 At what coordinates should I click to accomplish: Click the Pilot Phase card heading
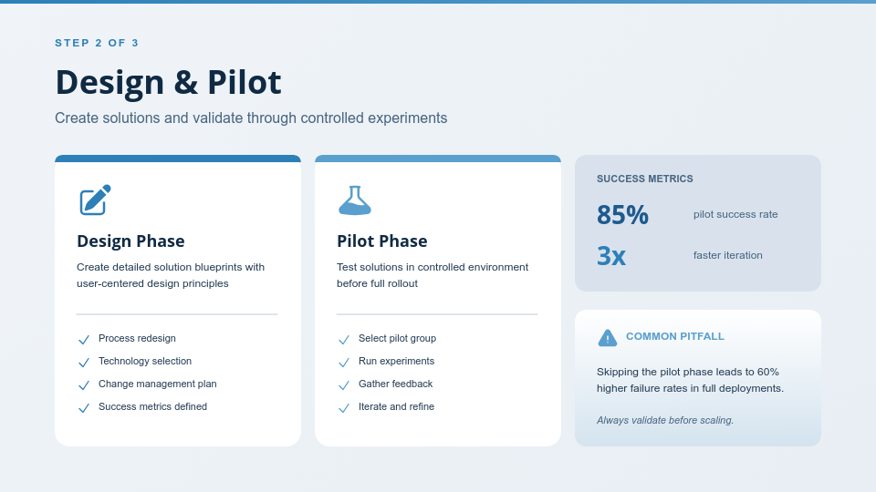(381, 241)
